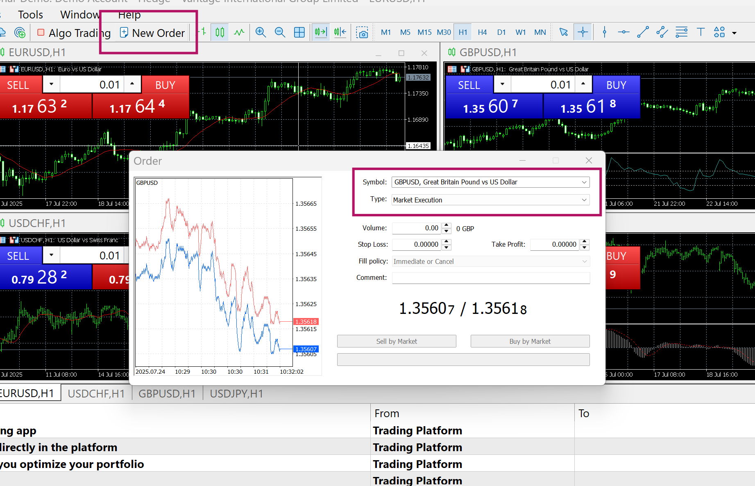Open EURUSD volume dropdown next to SELL
Screen dimensions: 755x486
[51, 84]
